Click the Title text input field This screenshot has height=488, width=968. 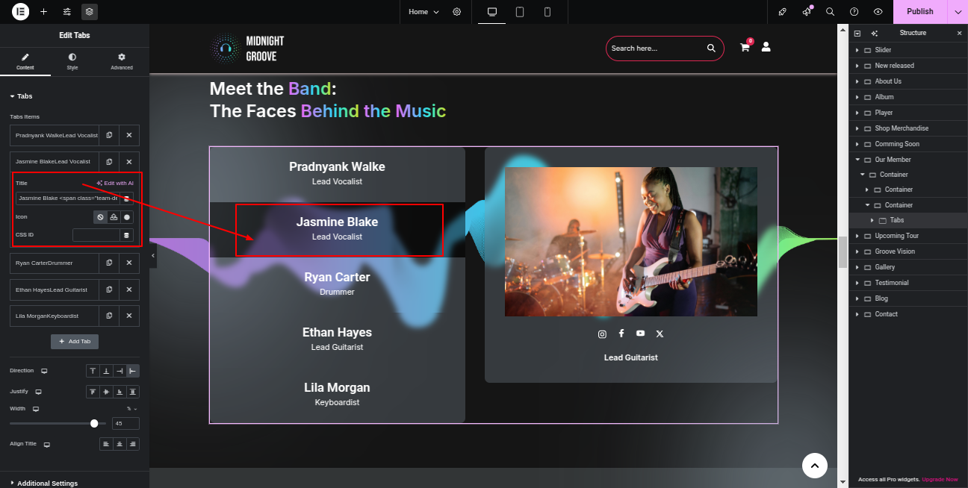(x=68, y=198)
